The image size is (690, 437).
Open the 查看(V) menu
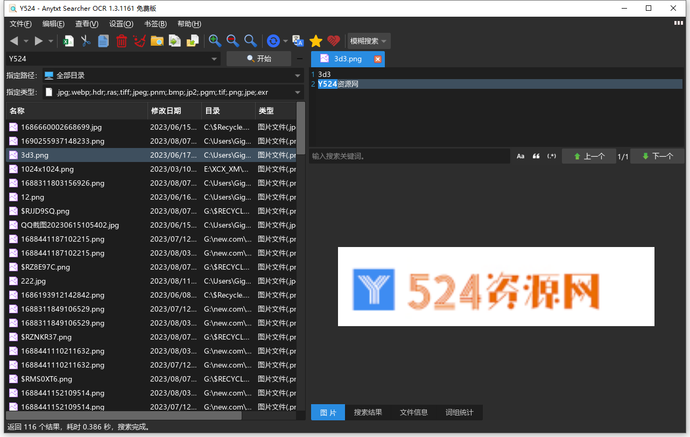87,24
